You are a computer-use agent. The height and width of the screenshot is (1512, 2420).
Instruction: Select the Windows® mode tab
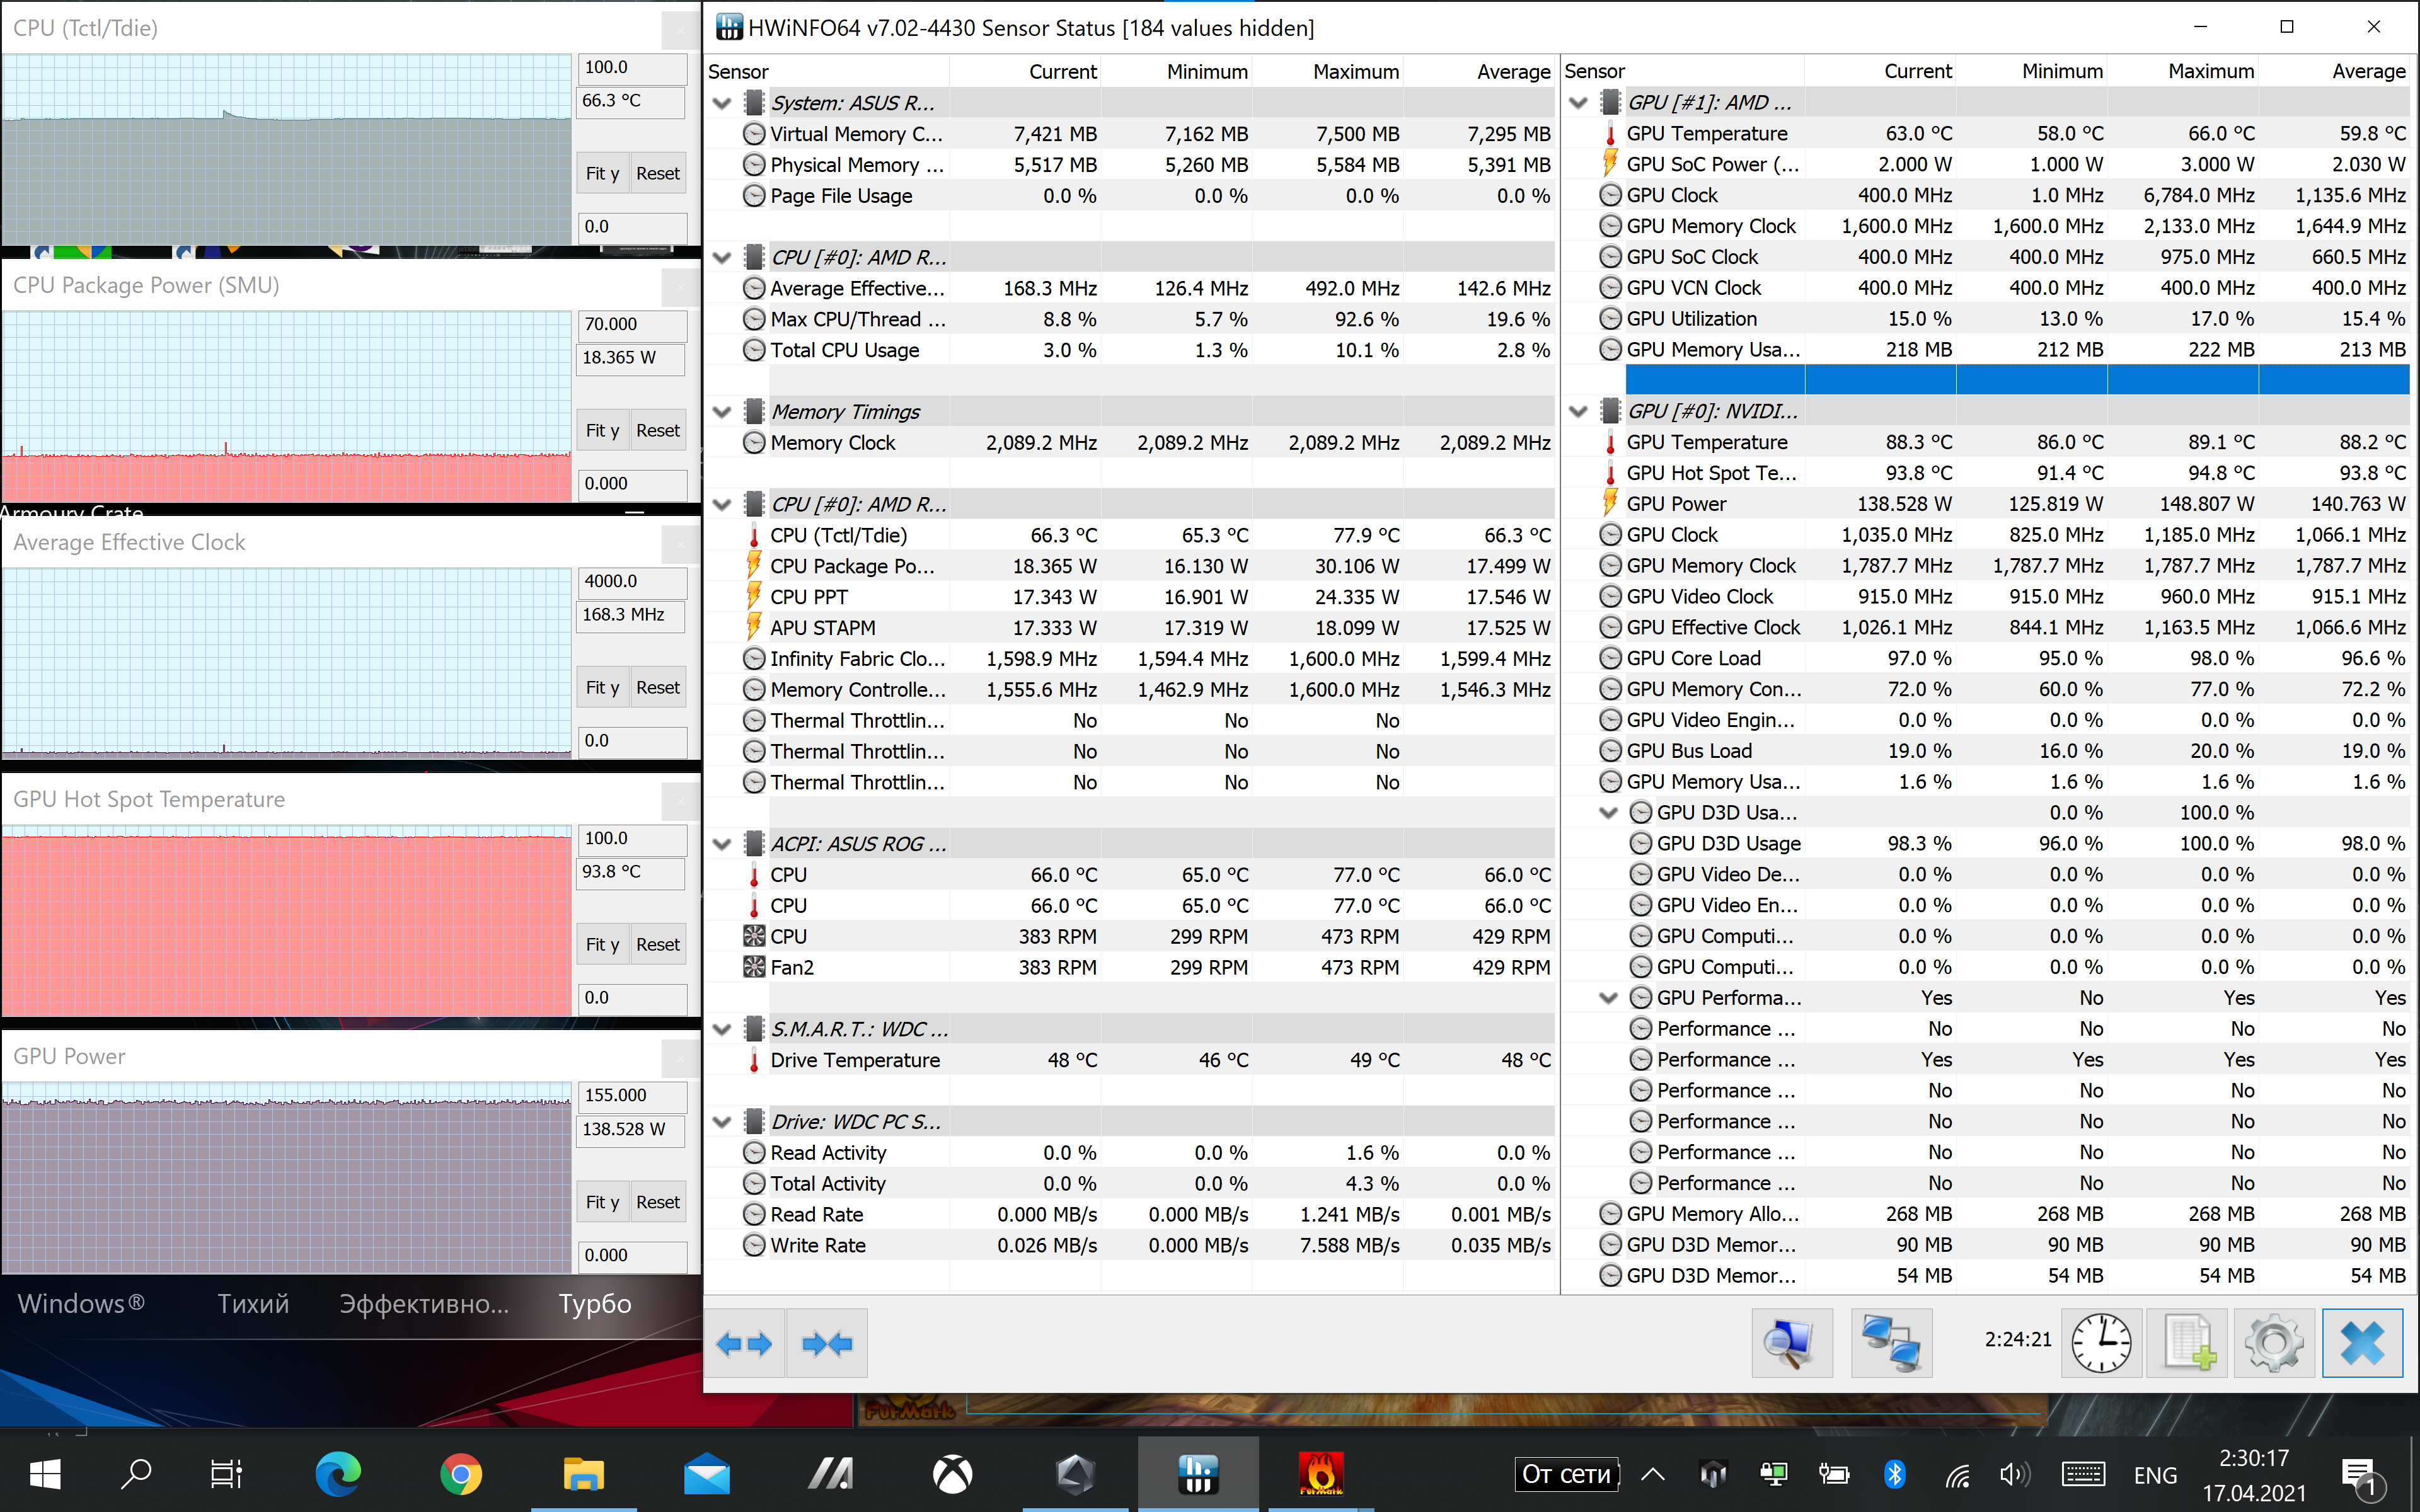pyautogui.click(x=82, y=1303)
